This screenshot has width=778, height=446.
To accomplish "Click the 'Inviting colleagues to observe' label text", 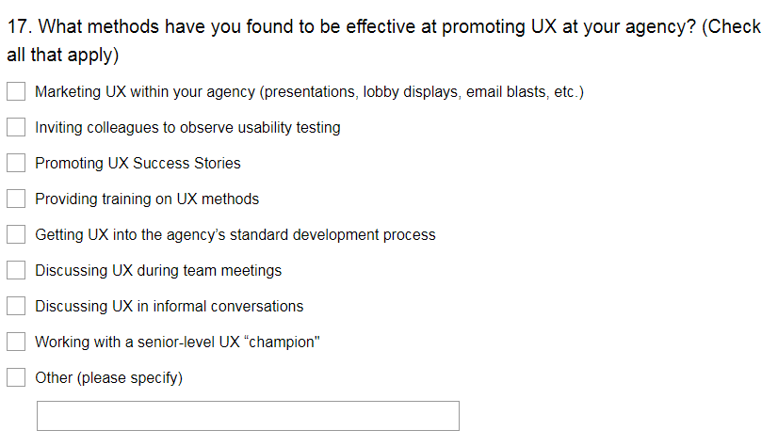I will [x=187, y=127].
